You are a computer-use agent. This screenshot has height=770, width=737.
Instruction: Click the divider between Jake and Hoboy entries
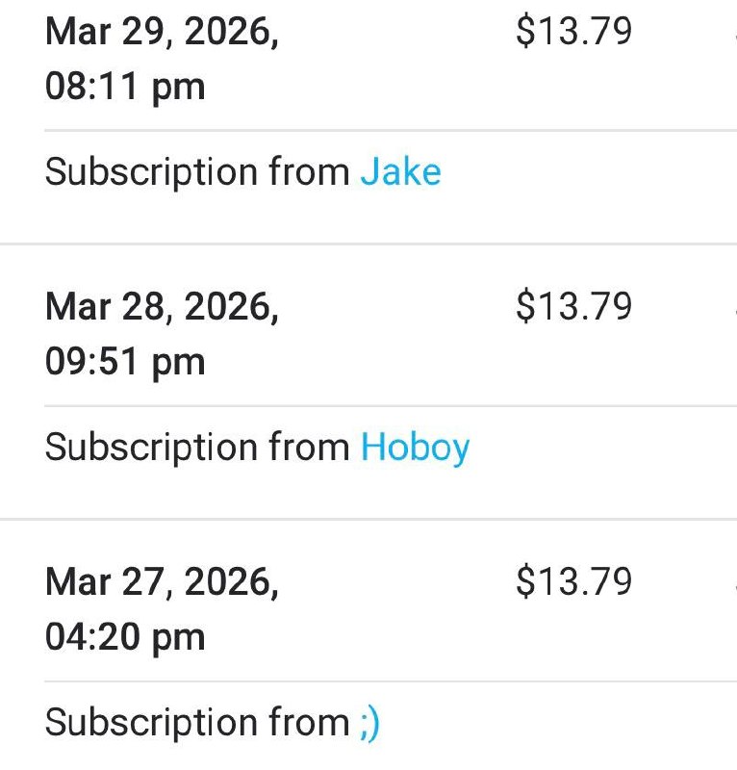[x=368, y=244]
